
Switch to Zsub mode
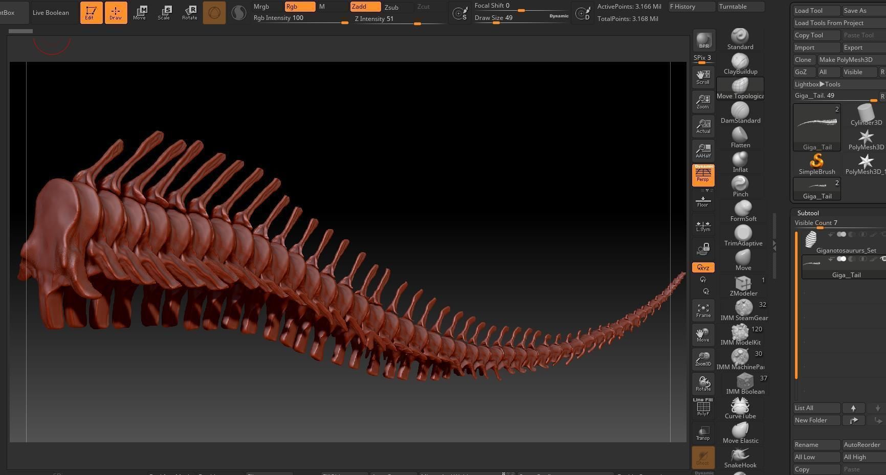coord(398,7)
